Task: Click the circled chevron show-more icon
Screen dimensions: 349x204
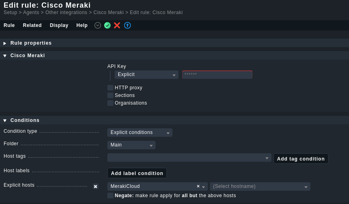Action: [97, 25]
